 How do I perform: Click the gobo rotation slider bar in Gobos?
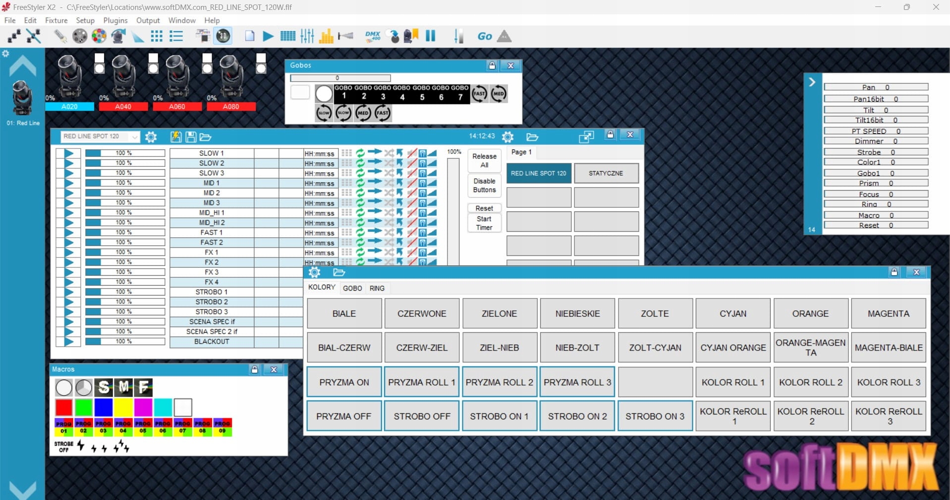340,78
